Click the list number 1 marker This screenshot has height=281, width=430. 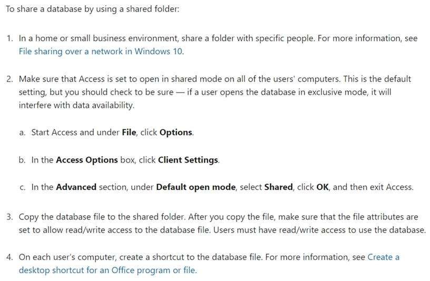pos(9,38)
